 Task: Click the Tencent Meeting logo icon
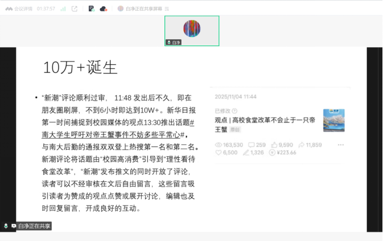point(9,9)
